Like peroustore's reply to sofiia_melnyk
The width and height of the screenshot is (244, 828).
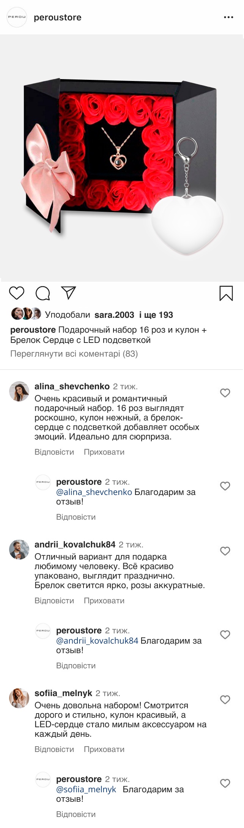pos(225,783)
